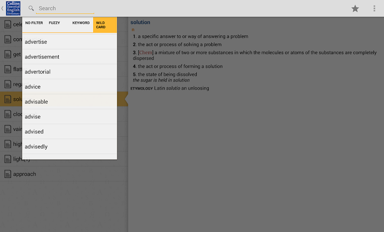Tap the document icon beside 'vain'

click(x=8, y=129)
